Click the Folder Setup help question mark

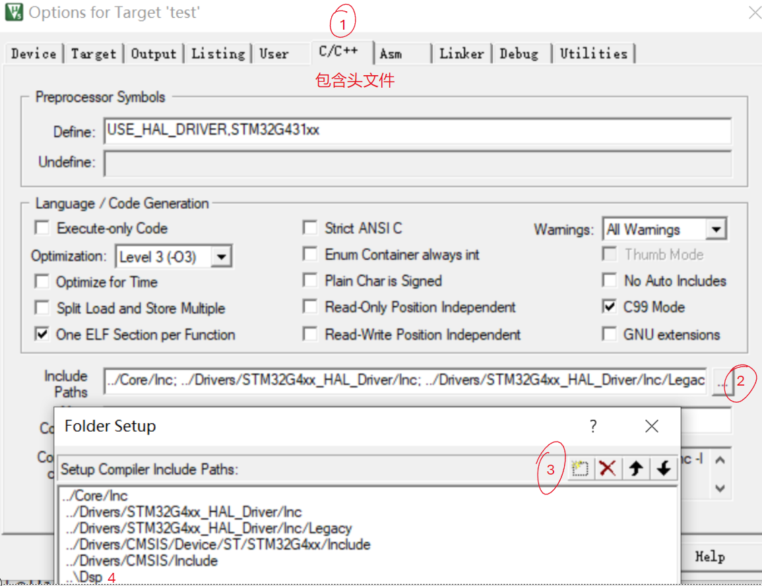593,426
